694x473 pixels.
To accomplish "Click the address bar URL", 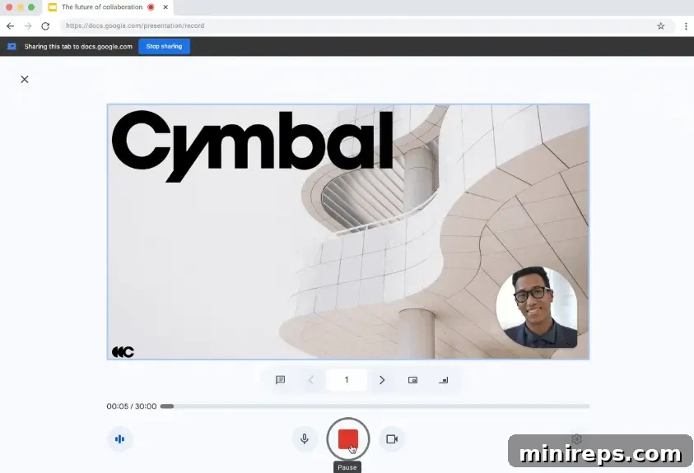I will pos(135,26).
